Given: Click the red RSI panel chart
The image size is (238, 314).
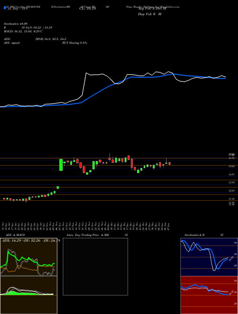Looking at the screenshot, I should coord(209,295).
